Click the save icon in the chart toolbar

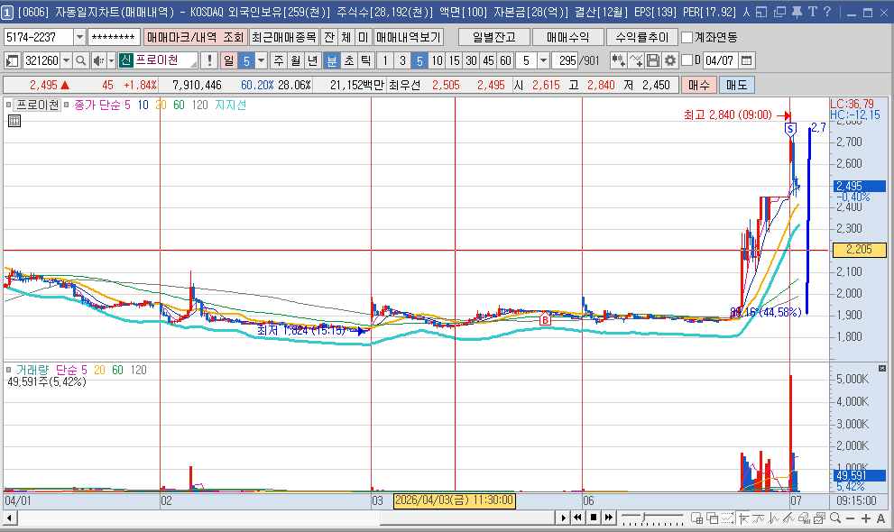click(653, 60)
